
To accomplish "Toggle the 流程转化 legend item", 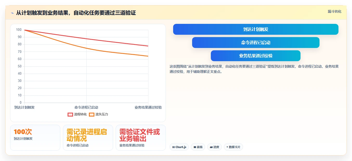I will [x=77, y=114].
